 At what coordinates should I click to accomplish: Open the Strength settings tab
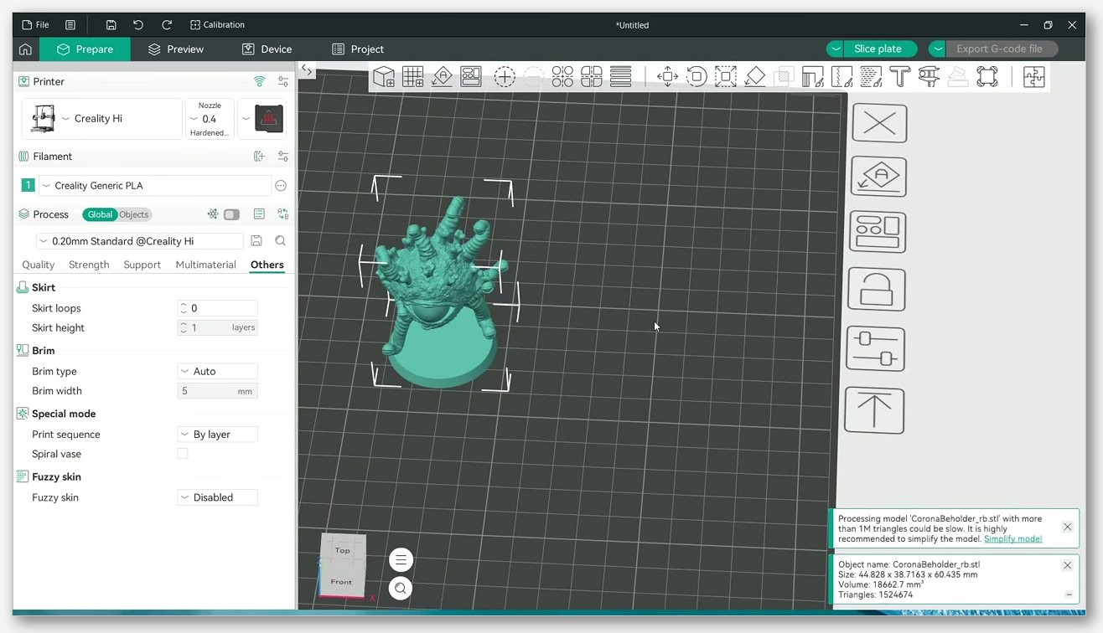point(89,265)
